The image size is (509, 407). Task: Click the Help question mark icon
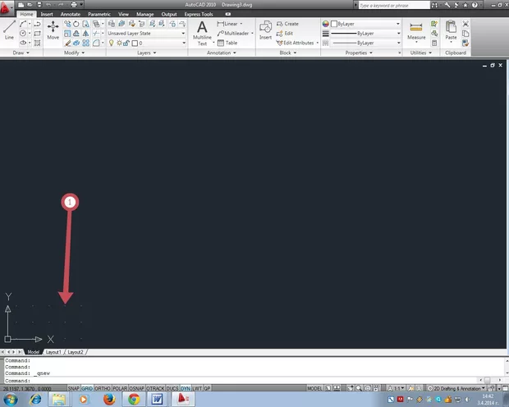475,5
